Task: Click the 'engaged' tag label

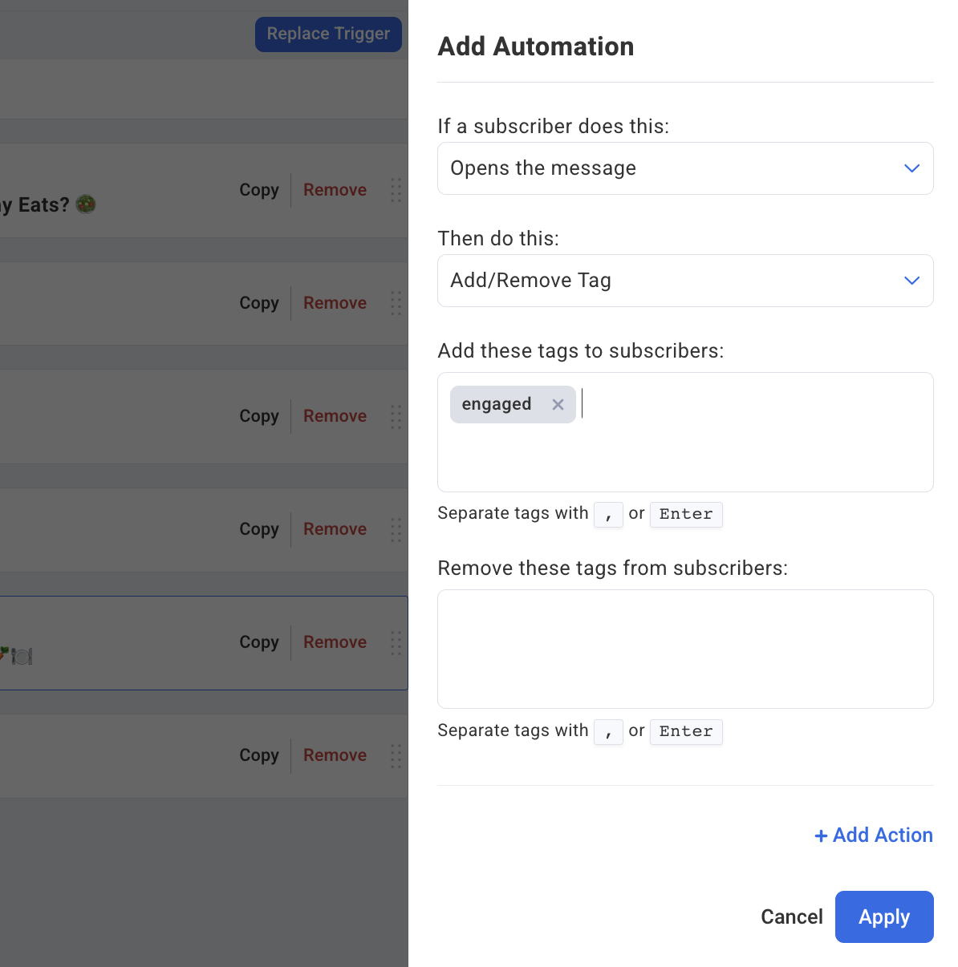Action: tap(497, 404)
